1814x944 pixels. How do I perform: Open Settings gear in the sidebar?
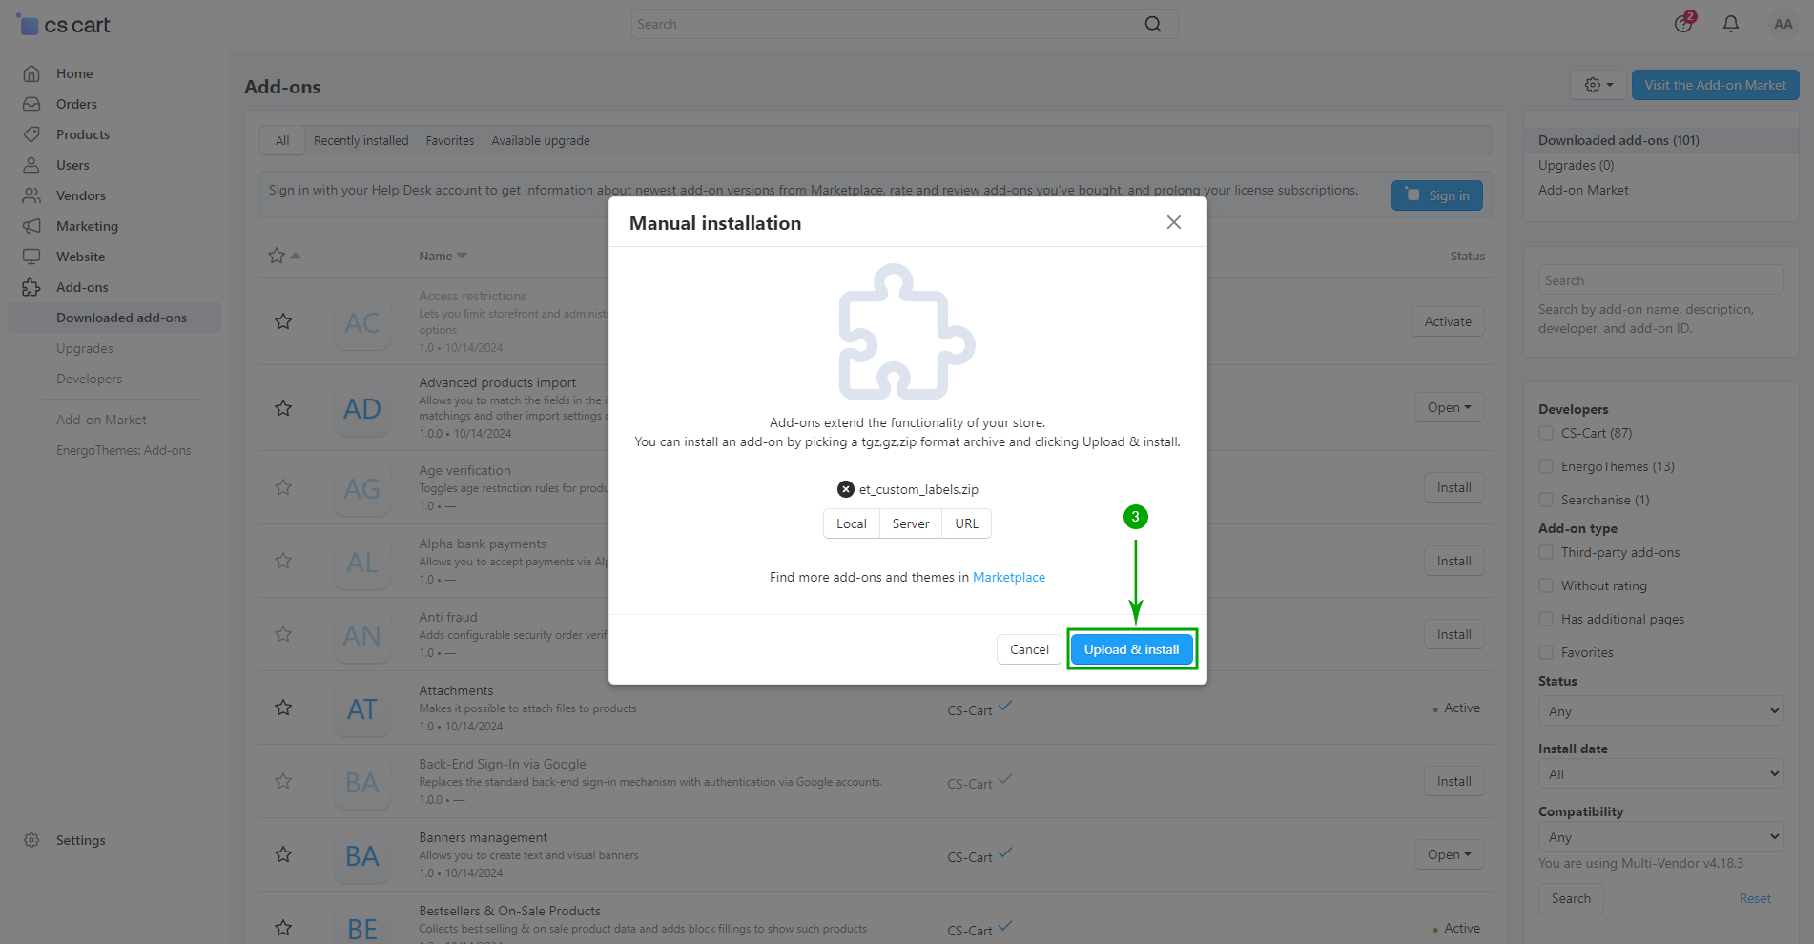coord(31,840)
